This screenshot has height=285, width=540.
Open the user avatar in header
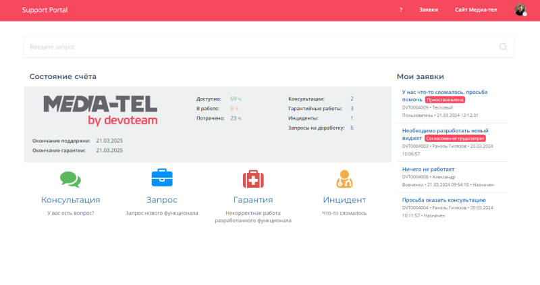[x=520, y=9]
